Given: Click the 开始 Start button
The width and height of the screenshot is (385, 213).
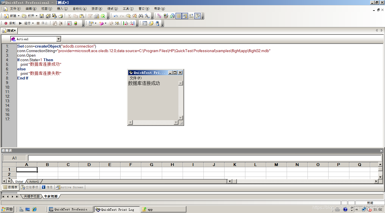Looking at the screenshot, I should [7, 209].
